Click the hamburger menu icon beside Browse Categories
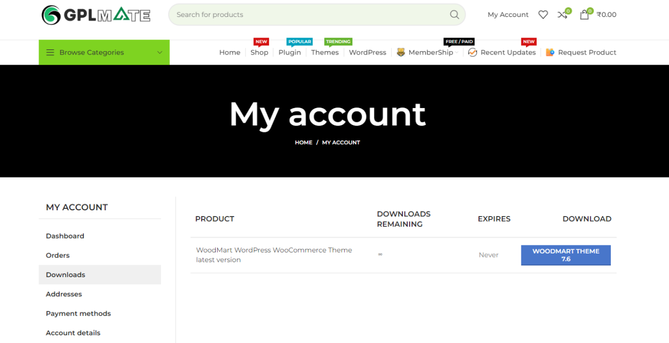 click(50, 52)
